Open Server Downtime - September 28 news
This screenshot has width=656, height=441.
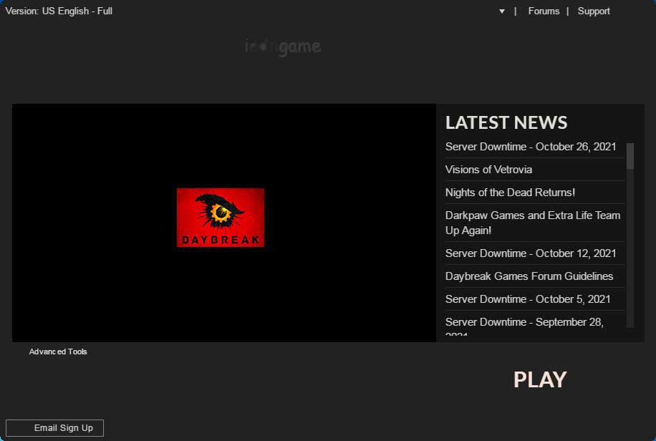[524, 326]
